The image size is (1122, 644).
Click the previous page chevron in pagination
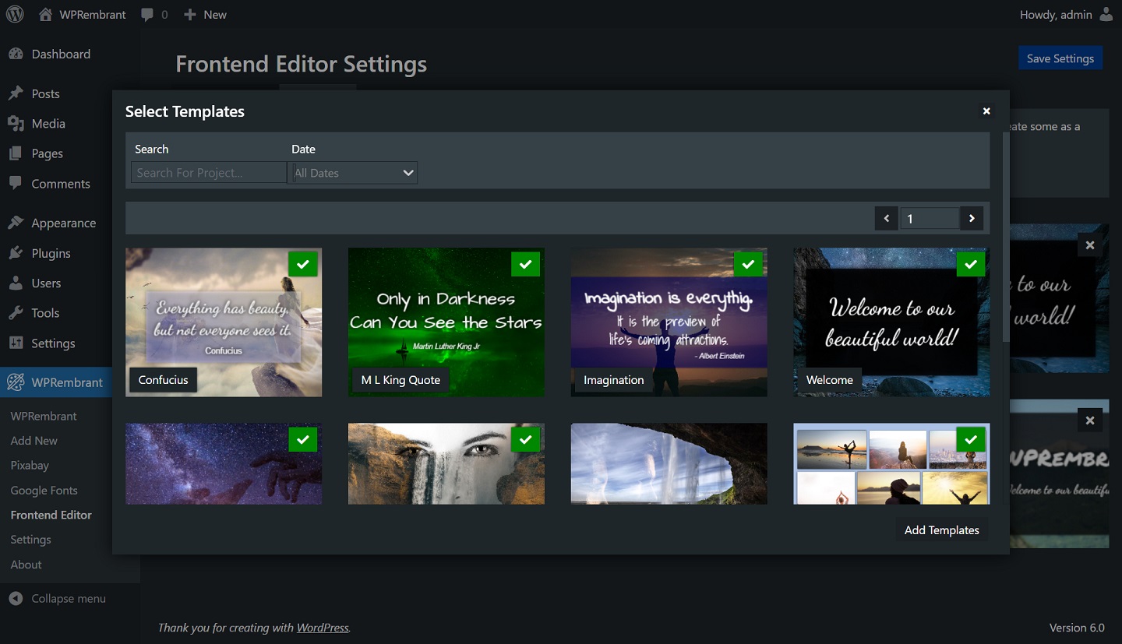tap(886, 218)
